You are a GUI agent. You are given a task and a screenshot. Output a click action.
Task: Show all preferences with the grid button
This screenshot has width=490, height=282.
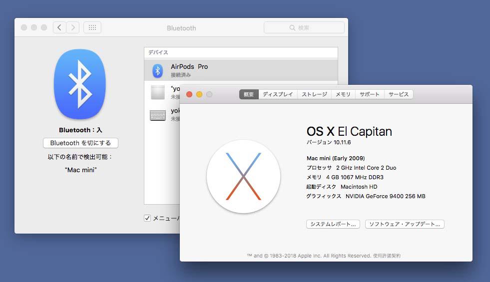point(92,27)
